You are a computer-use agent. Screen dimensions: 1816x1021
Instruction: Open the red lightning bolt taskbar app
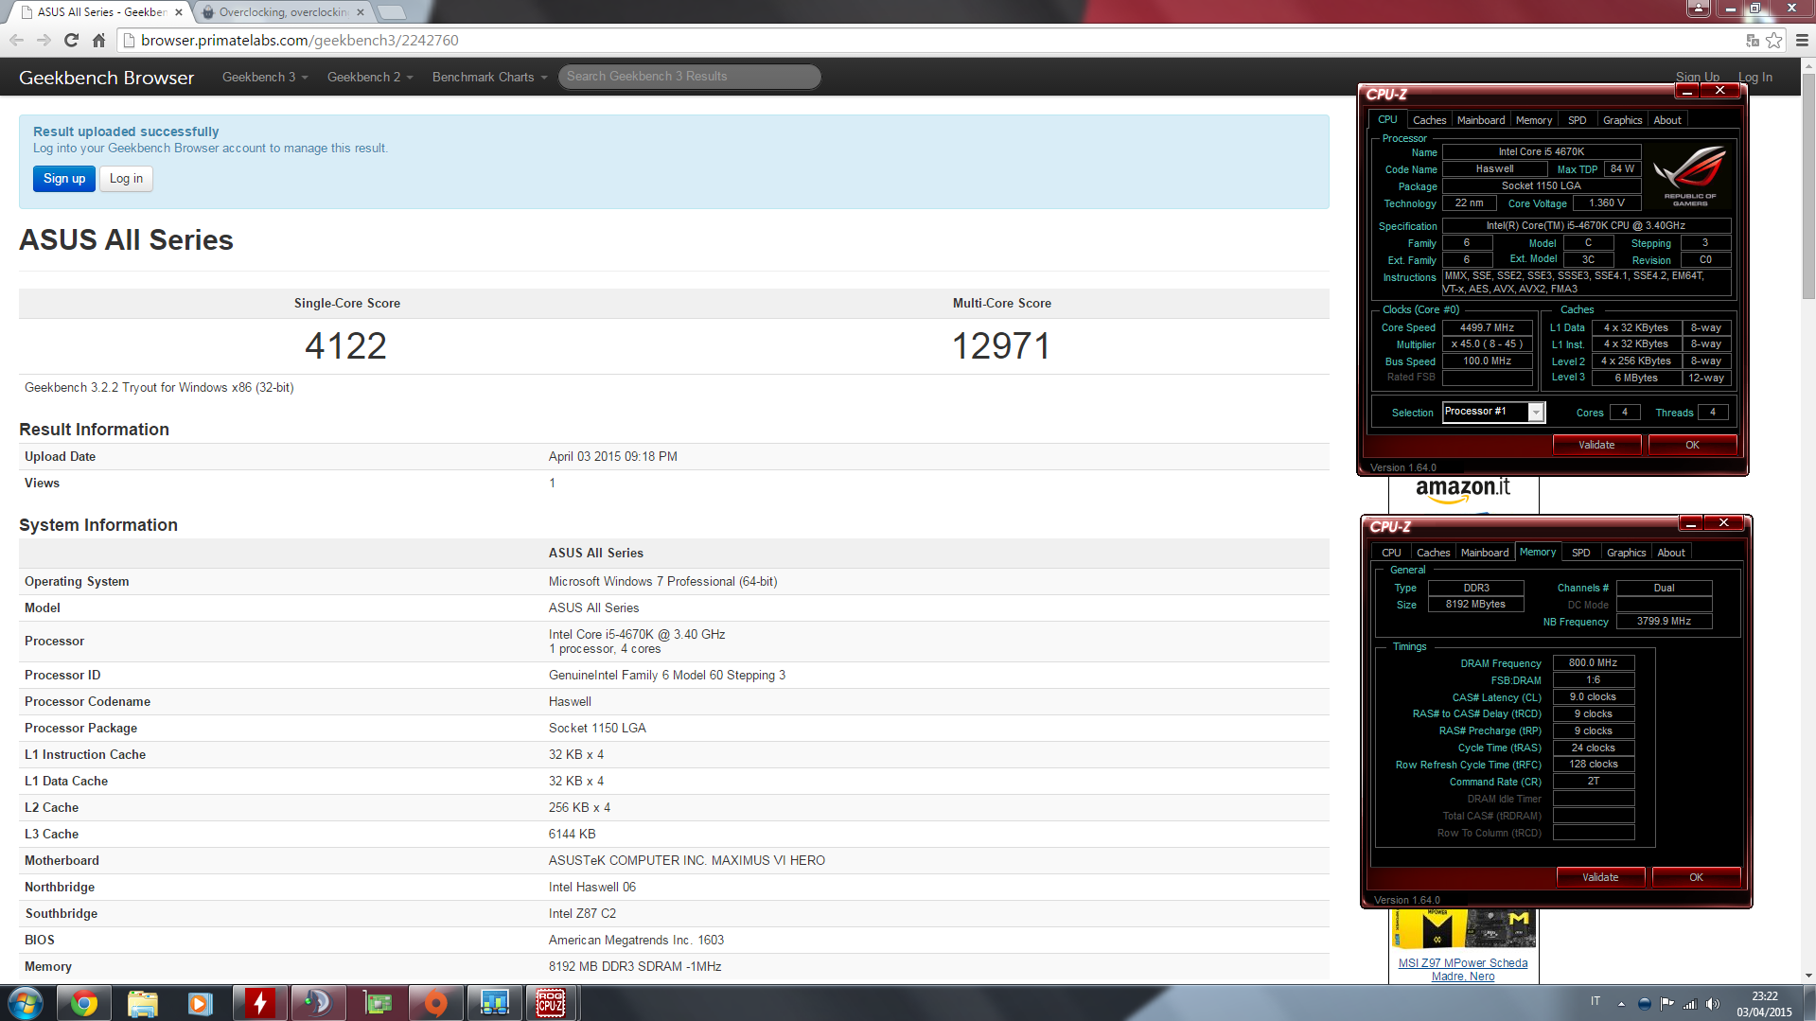[259, 1003]
